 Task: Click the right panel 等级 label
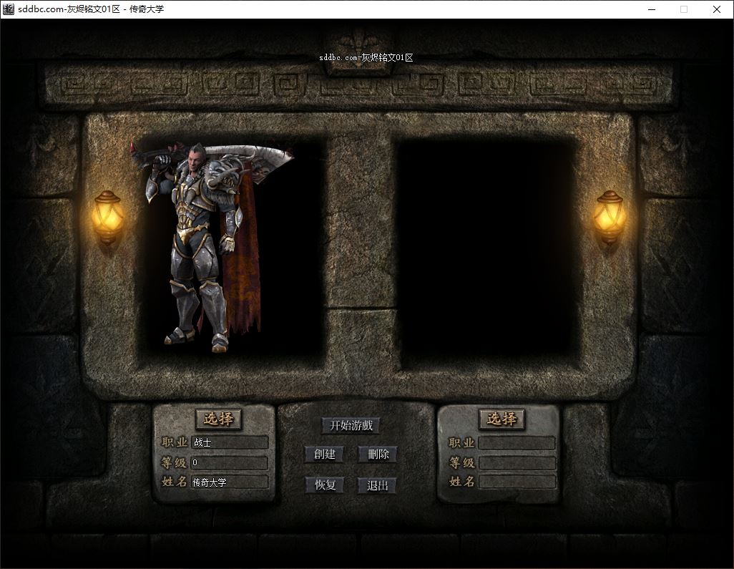pos(462,462)
